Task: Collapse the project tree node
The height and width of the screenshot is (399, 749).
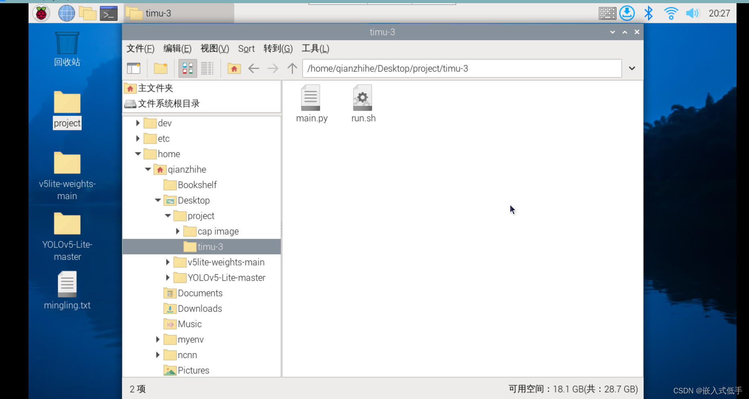Action: tap(168, 216)
